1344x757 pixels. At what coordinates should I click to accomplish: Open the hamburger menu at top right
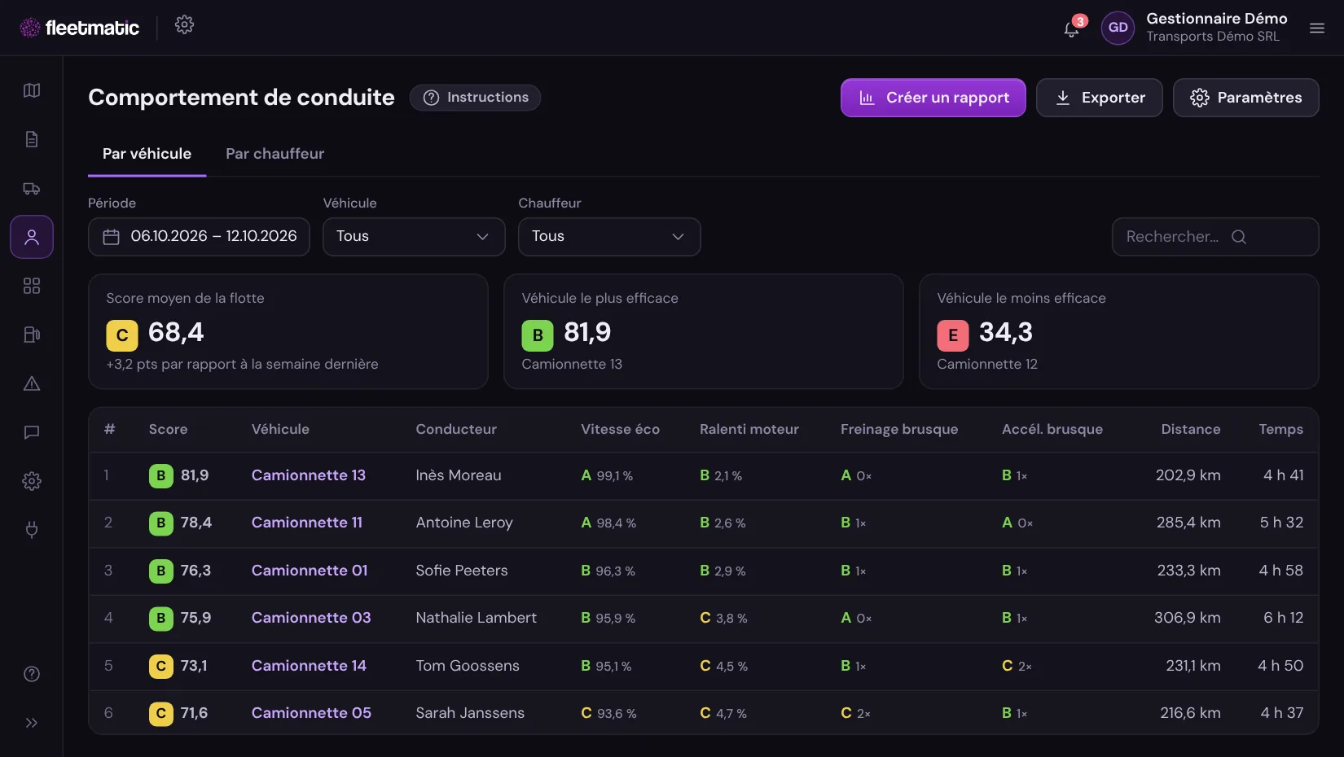coord(1317,28)
